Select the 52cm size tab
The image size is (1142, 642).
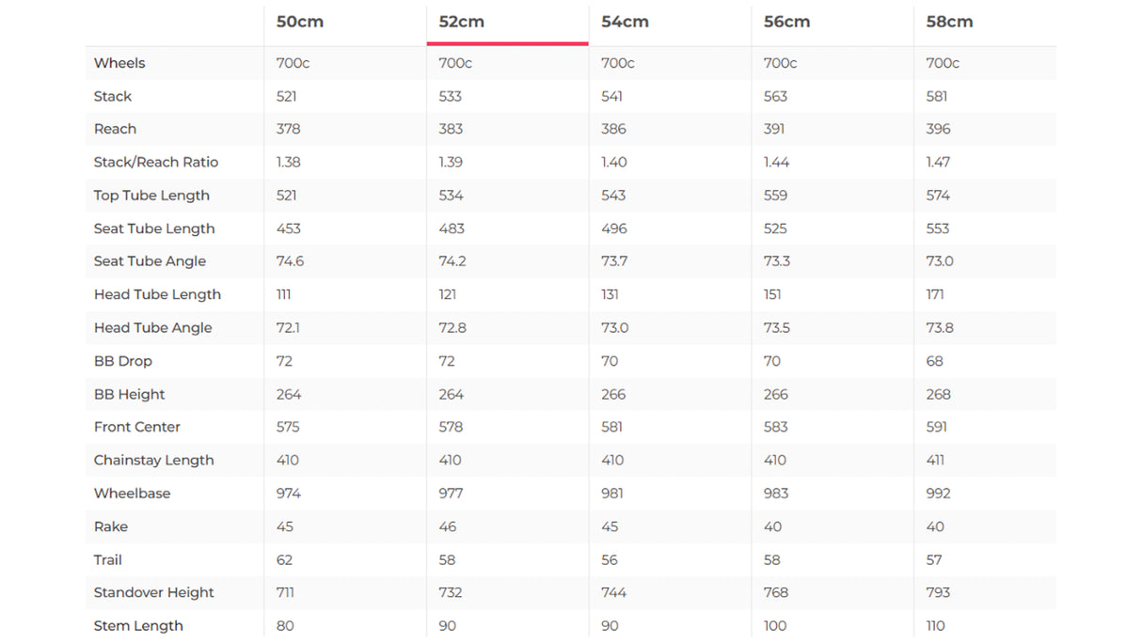[462, 22]
